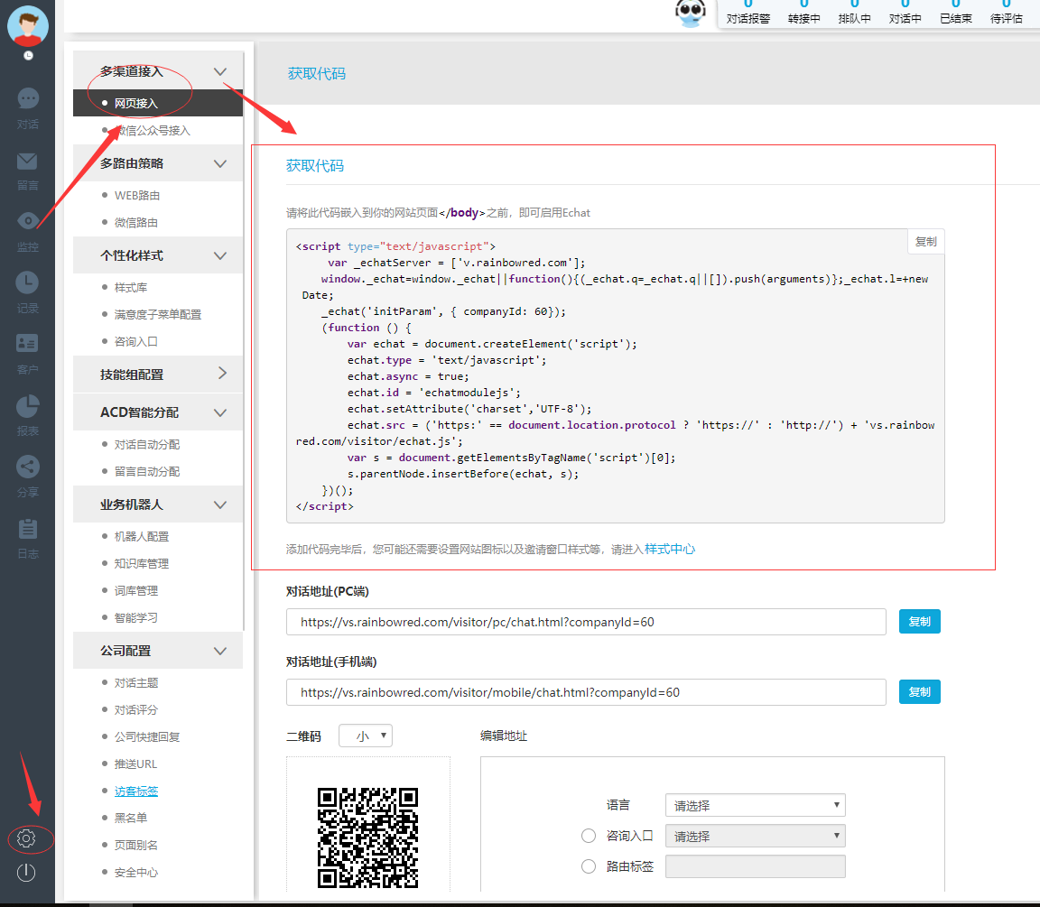Open WEB路由 menu item
The width and height of the screenshot is (1040, 907).
click(x=137, y=196)
